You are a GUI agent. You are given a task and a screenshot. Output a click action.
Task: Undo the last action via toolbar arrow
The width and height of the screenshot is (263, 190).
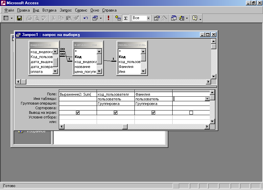(86, 18)
